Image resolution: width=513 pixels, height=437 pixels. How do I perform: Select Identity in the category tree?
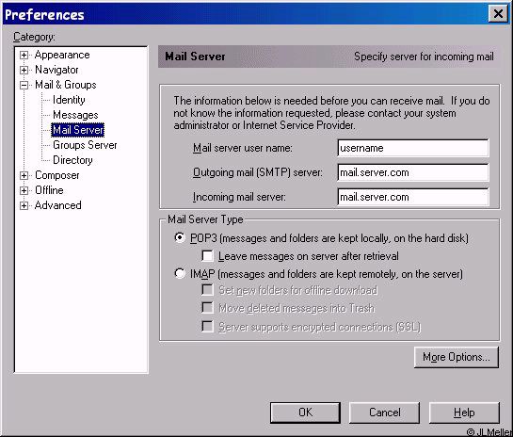pyautogui.click(x=69, y=100)
